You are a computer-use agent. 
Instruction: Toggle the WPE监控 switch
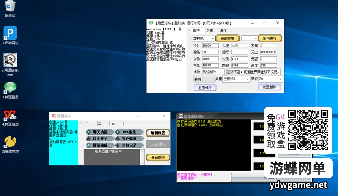129,132
